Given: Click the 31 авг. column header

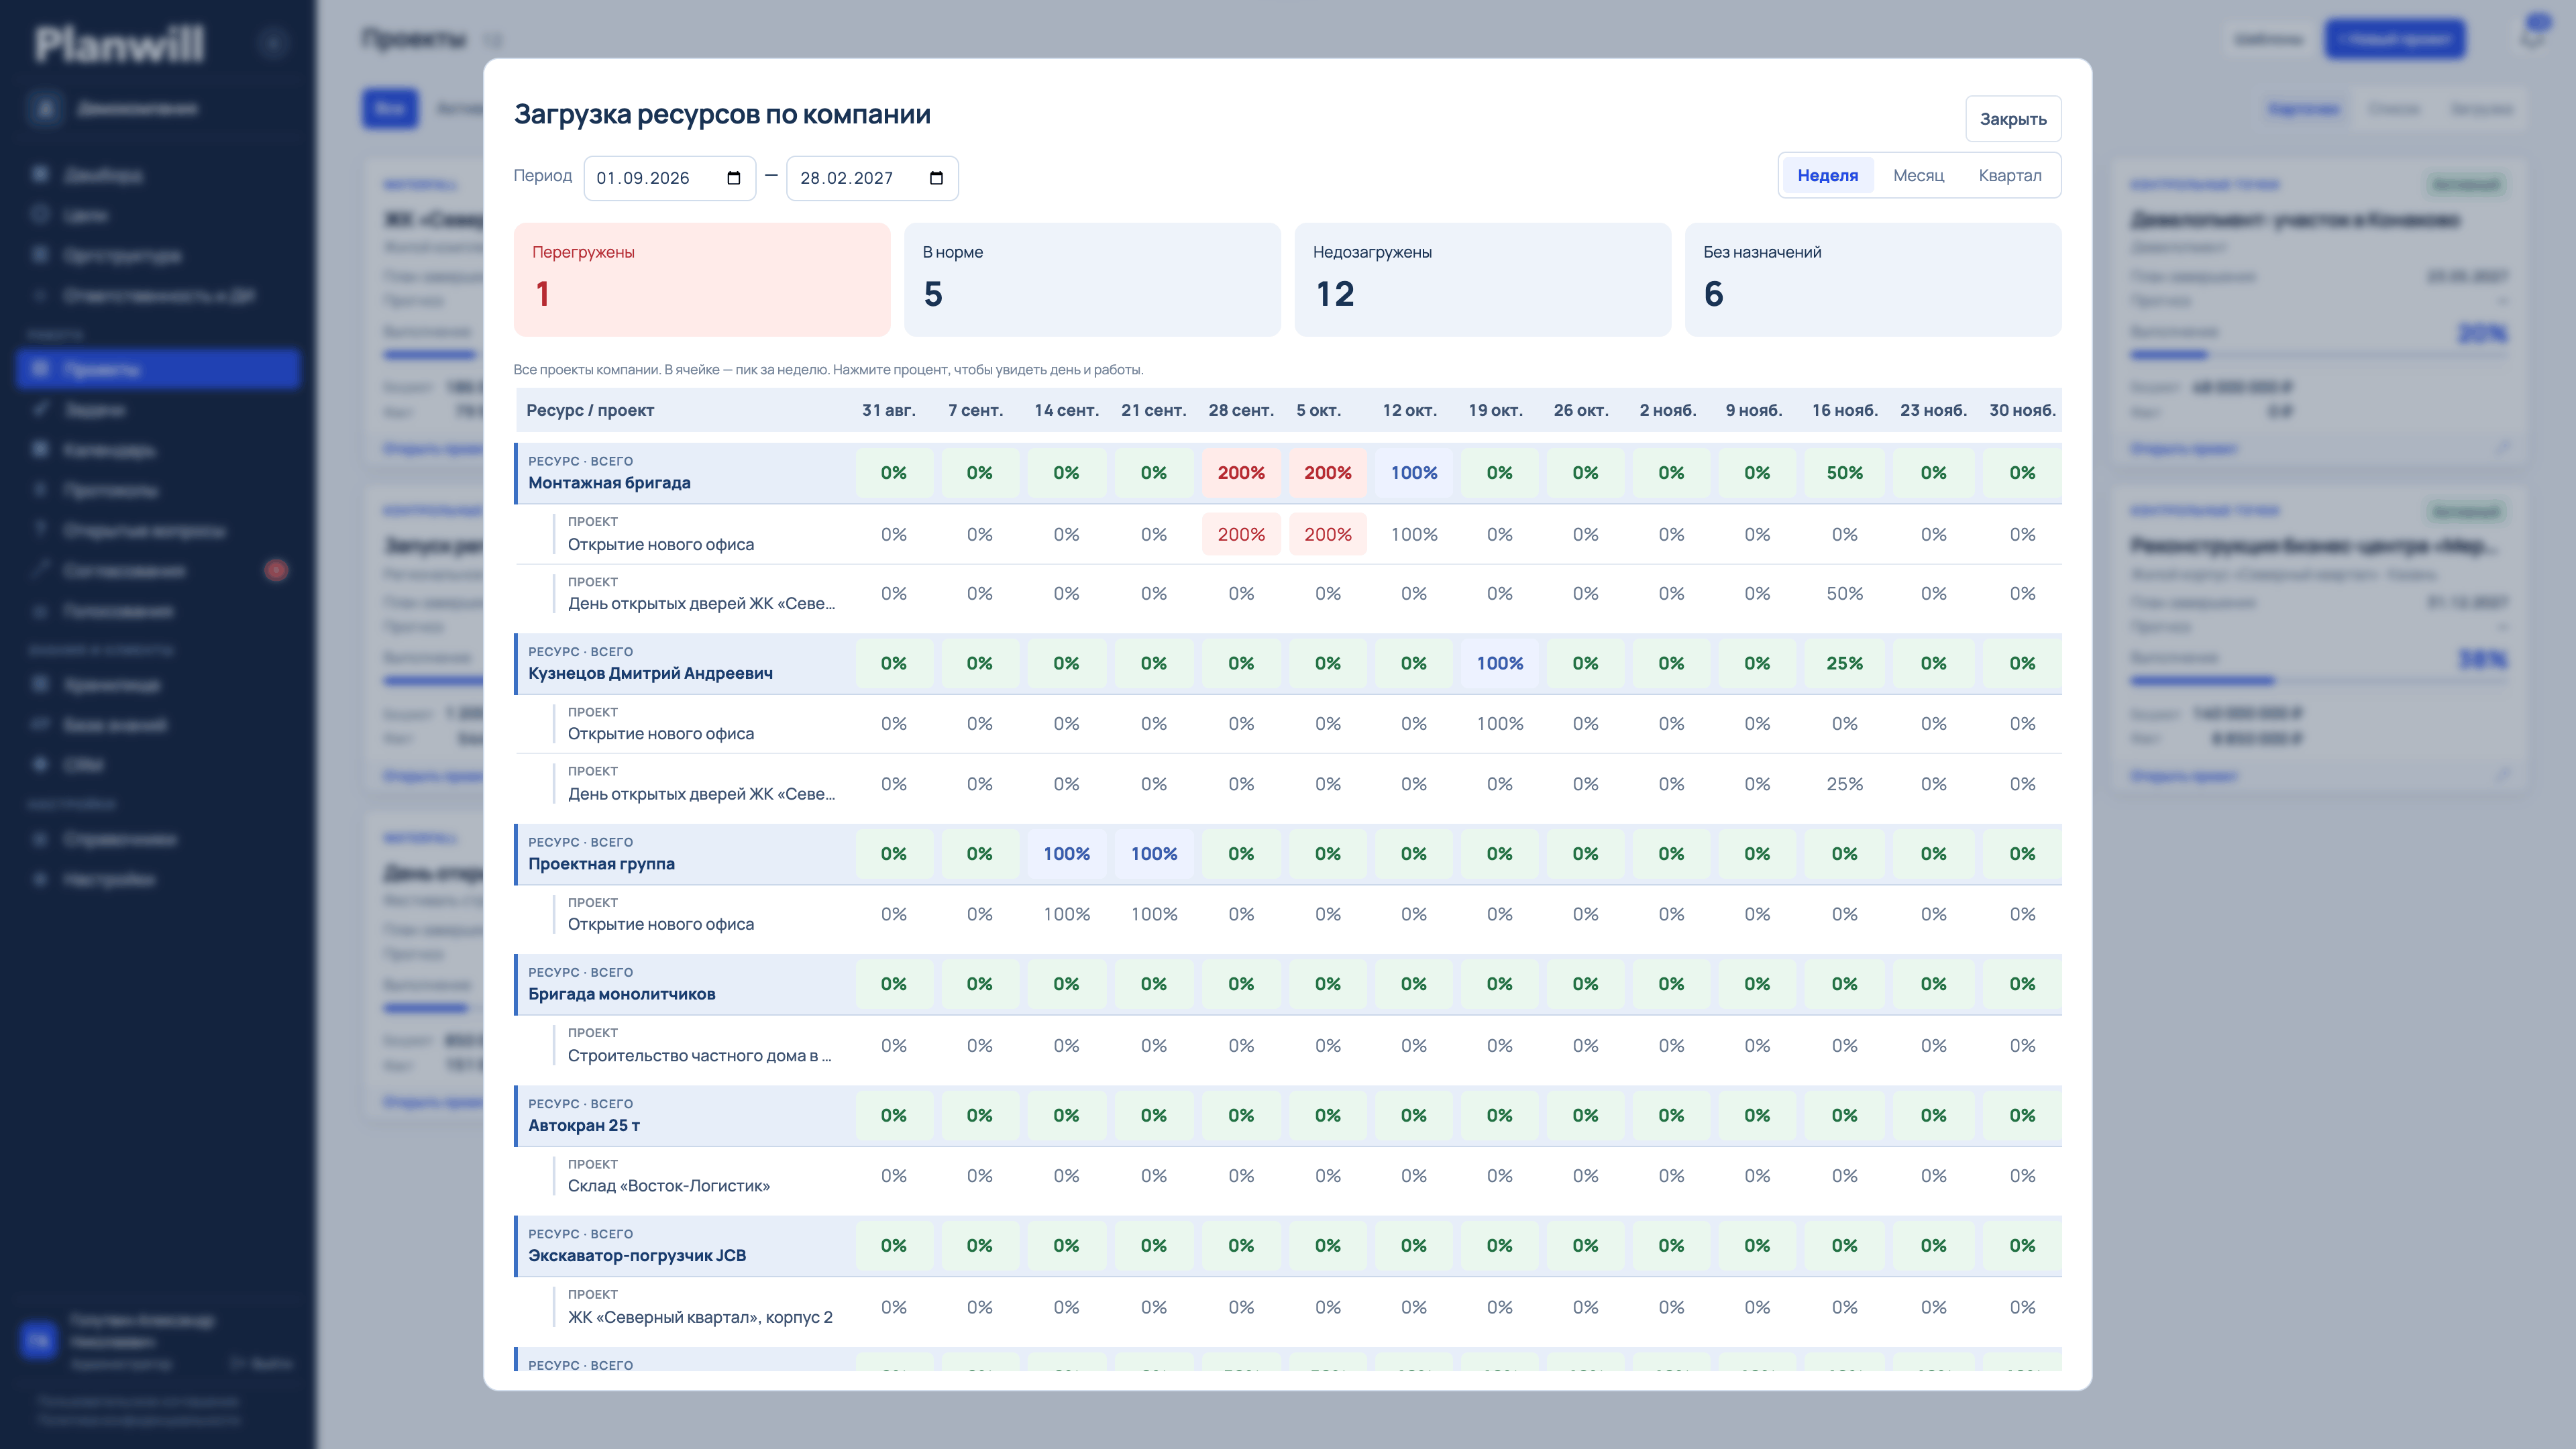Looking at the screenshot, I should point(889,410).
